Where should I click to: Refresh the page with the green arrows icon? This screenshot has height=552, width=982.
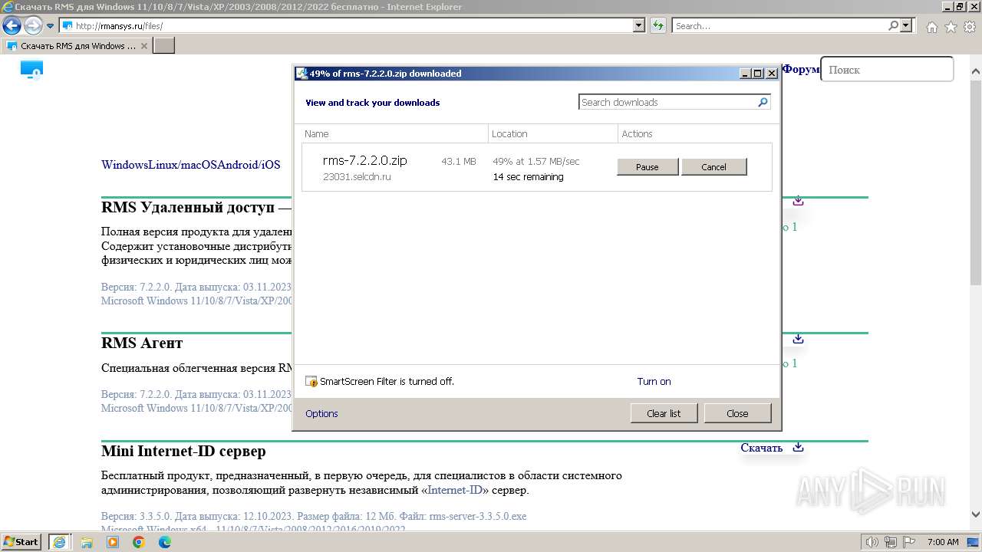point(657,25)
